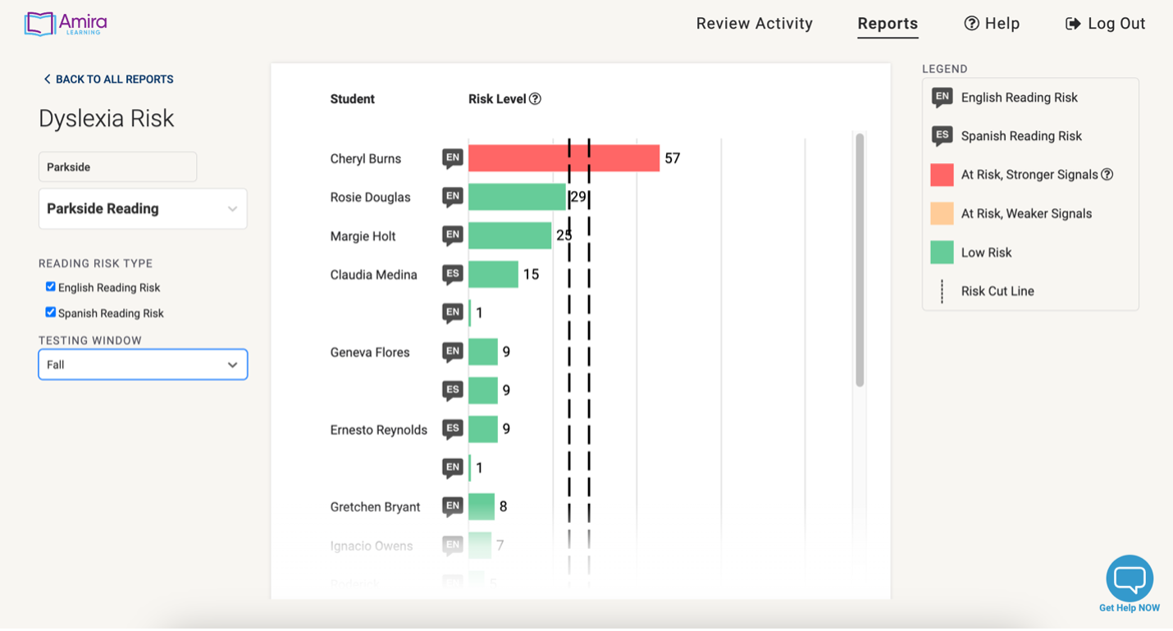This screenshot has width=1173, height=631.
Task: Click Cheryl Burns red risk bar
Action: click(564, 158)
